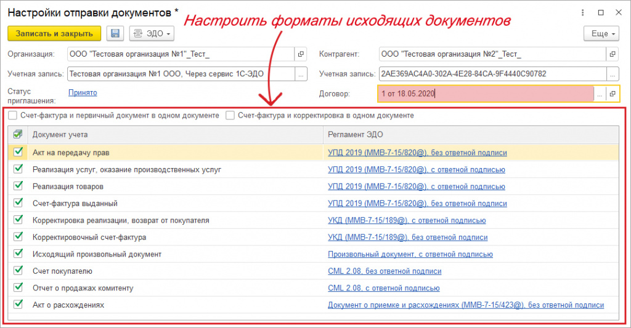Select the Акт на передачу прав text

(x=71, y=153)
